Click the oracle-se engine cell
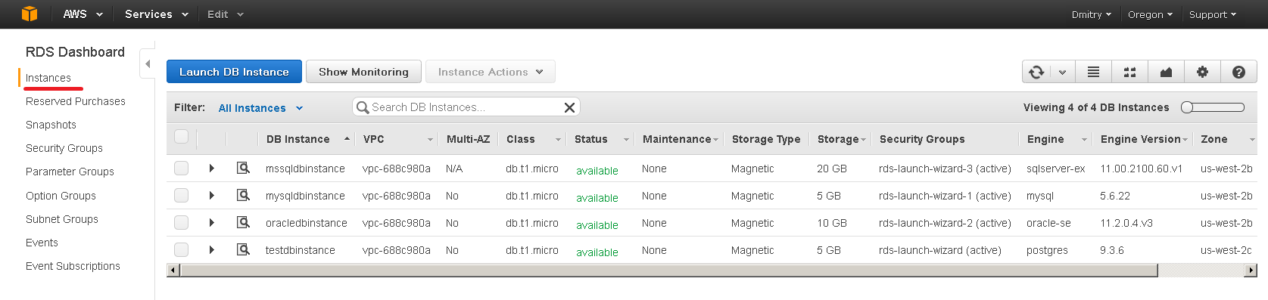 point(1048,223)
